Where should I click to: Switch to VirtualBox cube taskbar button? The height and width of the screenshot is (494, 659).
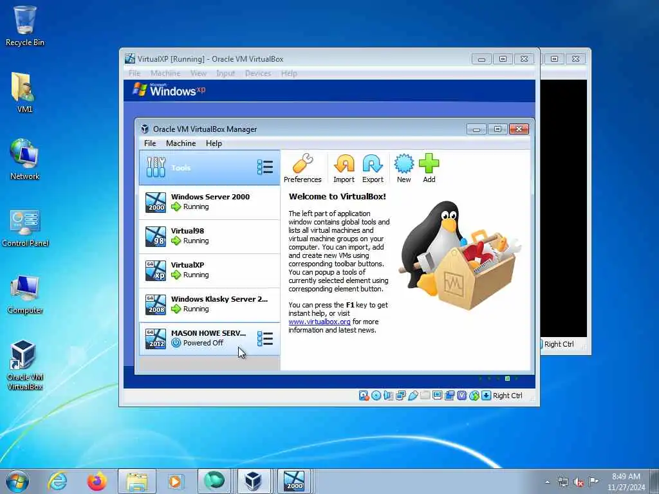click(253, 481)
